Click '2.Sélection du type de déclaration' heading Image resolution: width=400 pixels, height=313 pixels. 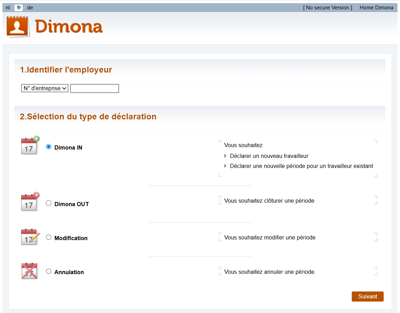(x=88, y=117)
